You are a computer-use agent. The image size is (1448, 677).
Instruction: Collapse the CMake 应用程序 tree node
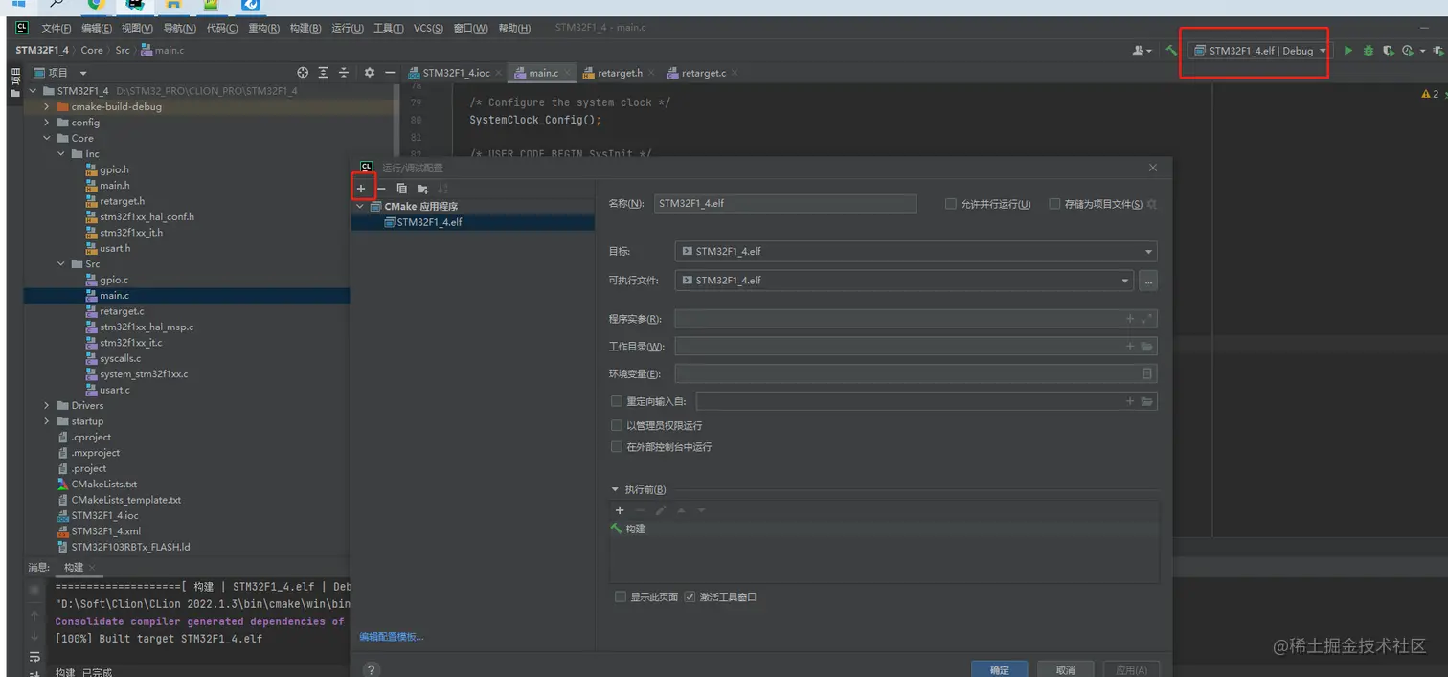point(361,206)
